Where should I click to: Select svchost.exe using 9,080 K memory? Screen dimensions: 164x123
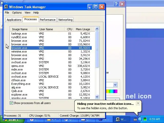pos(51,73)
